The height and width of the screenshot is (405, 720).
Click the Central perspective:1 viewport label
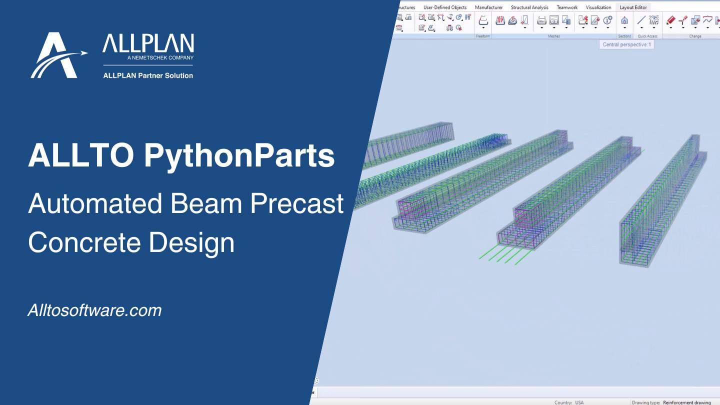pyautogui.click(x=626, y=44)
